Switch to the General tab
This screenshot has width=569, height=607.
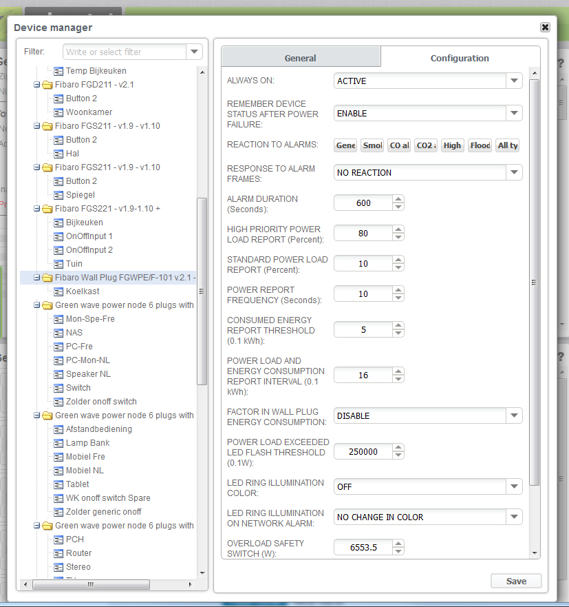[301, 58]
